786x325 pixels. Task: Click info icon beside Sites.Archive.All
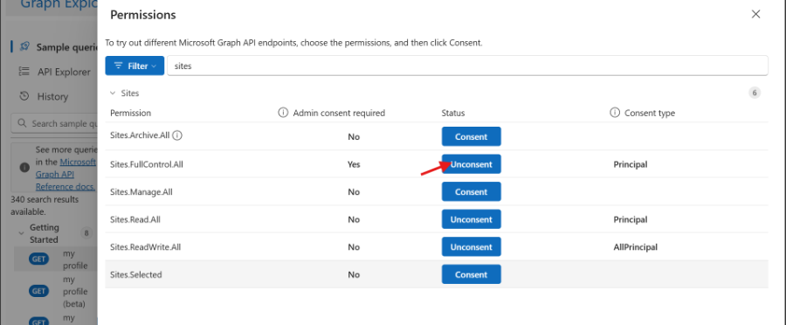177,135
